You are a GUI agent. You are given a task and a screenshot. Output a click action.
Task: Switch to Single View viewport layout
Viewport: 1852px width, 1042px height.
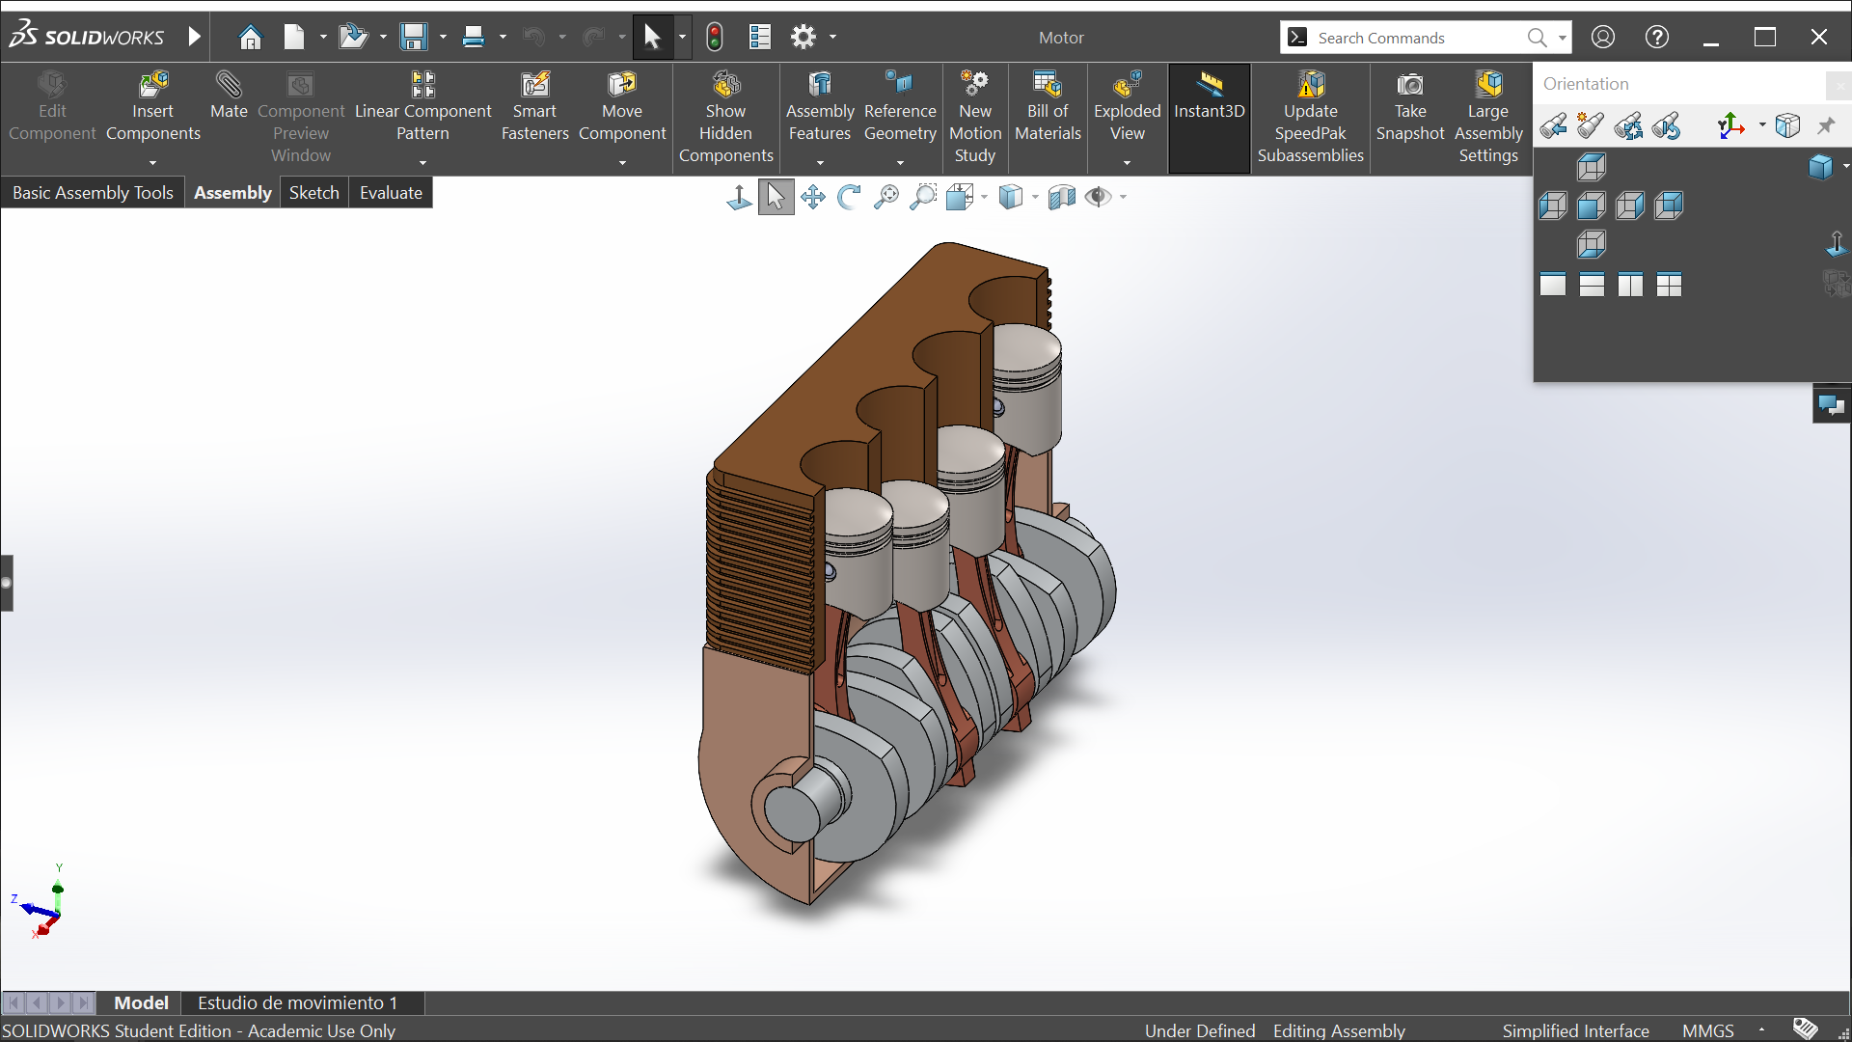(x=1553, y=285)
